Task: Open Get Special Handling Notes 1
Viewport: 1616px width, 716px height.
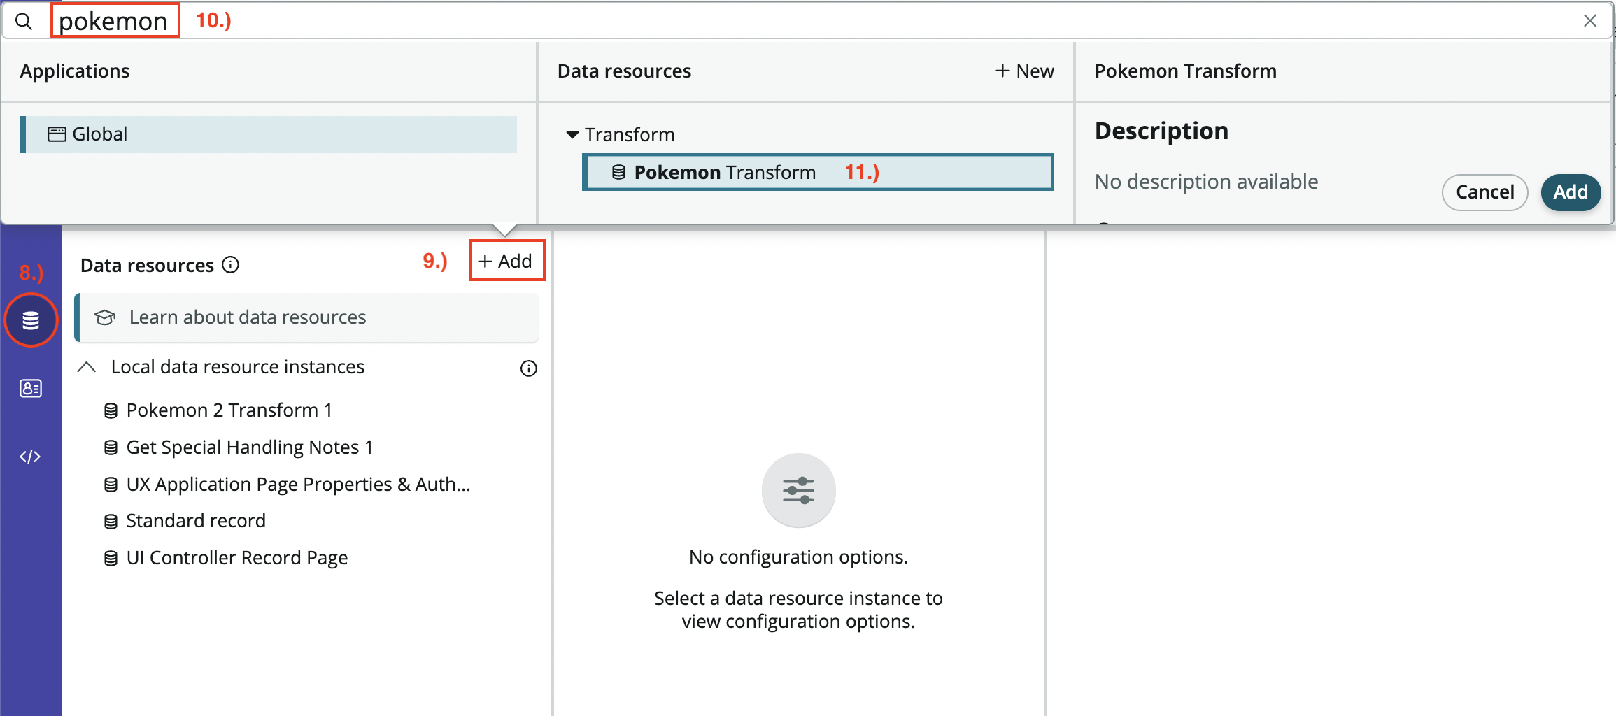Action: (x=249, y=447)
